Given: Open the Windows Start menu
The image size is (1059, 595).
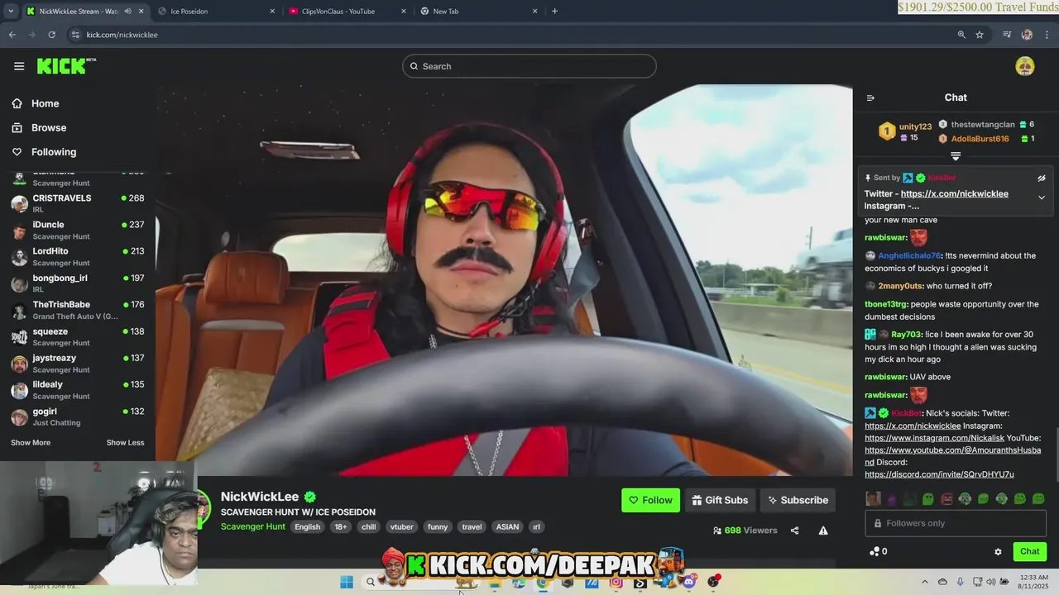Looking at the screenshot, I should click(x=347, y=582).
